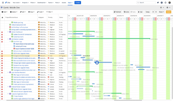
Task: Open the Delete dropdown menu
Action: pyautogui.click(x=14, y=12)
